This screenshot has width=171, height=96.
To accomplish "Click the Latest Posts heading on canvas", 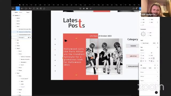I will tap(74, 23).
